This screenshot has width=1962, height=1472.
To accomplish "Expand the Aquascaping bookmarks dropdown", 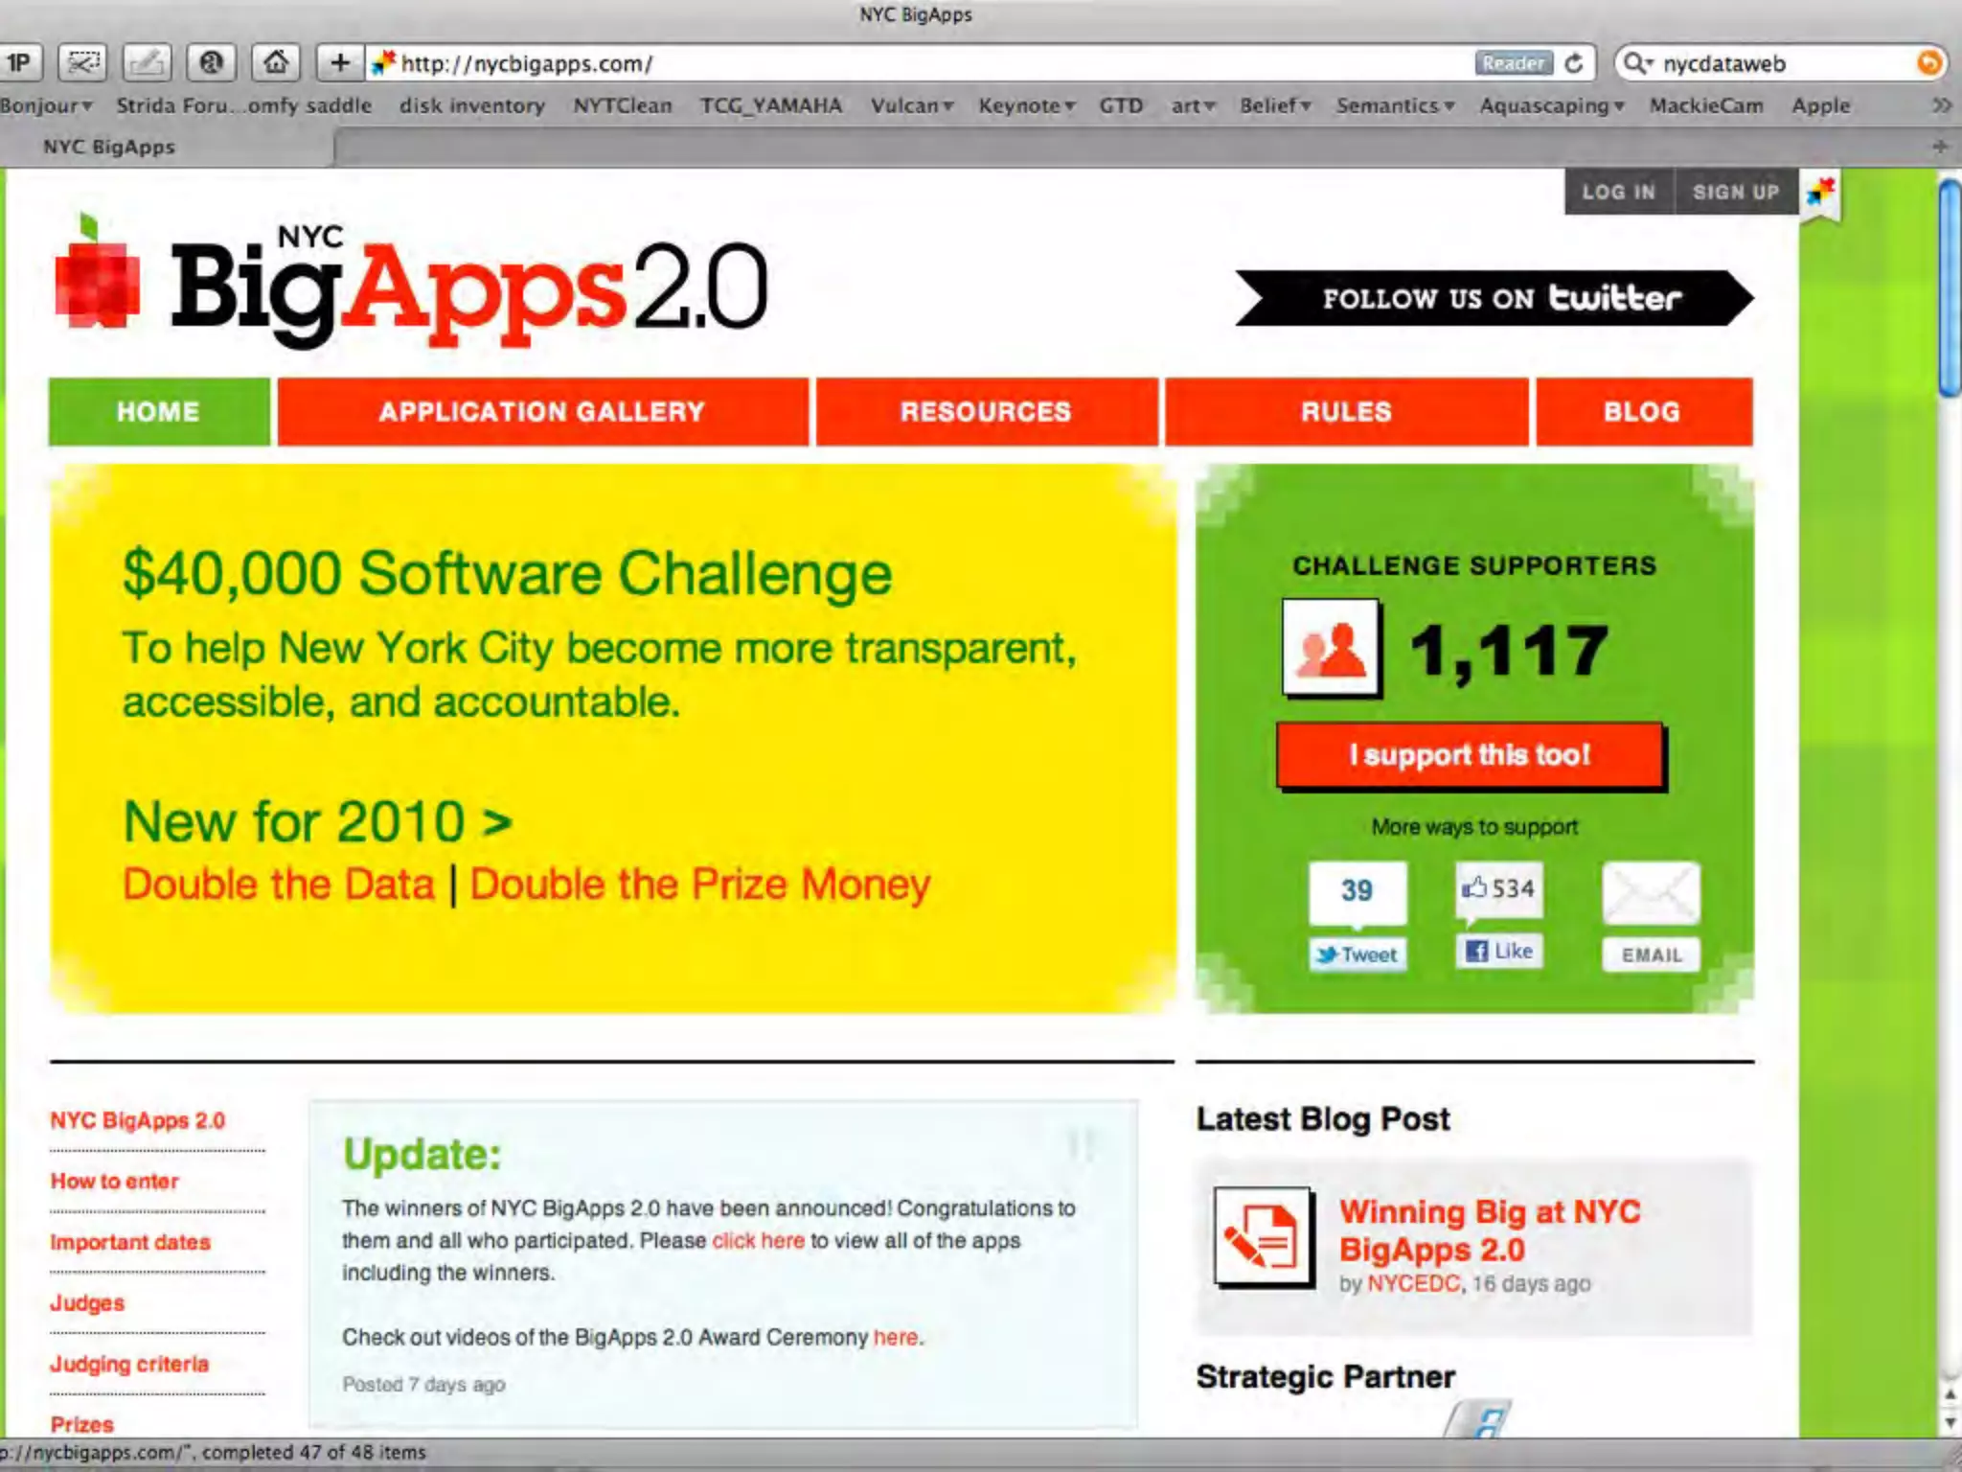I will pos(1551,105).
